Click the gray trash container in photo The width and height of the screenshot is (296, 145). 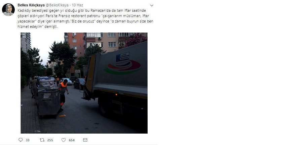[49, 103]
